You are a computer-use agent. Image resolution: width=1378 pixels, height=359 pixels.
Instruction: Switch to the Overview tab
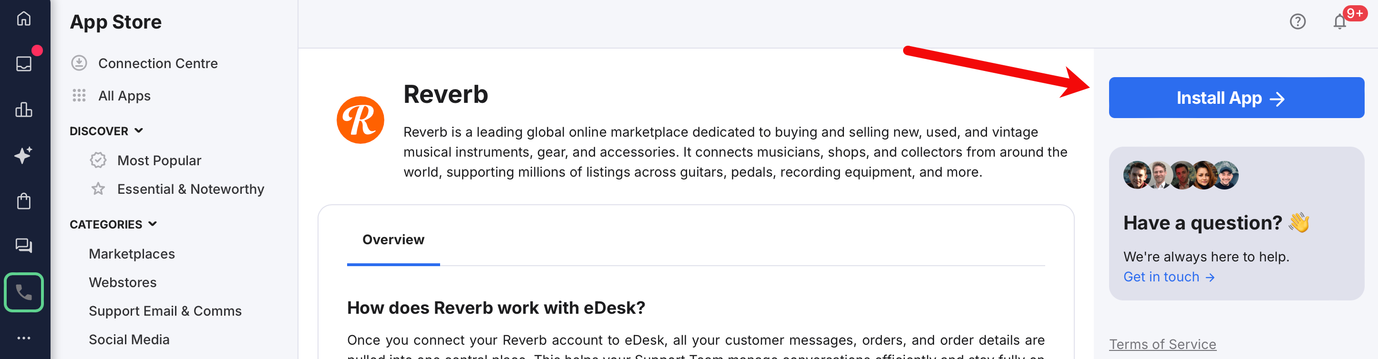click(x=393, y=240)
